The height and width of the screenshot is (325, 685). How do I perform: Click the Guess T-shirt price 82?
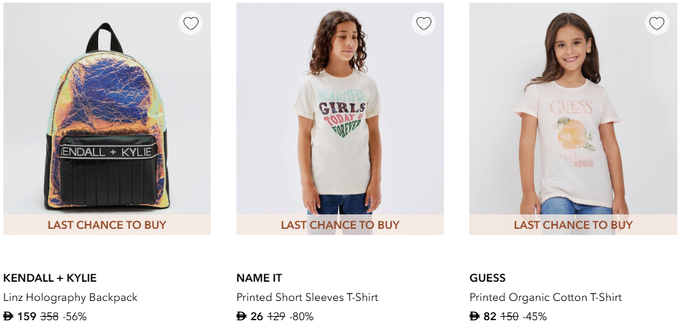pyautogui.click(x=489, y=317)
